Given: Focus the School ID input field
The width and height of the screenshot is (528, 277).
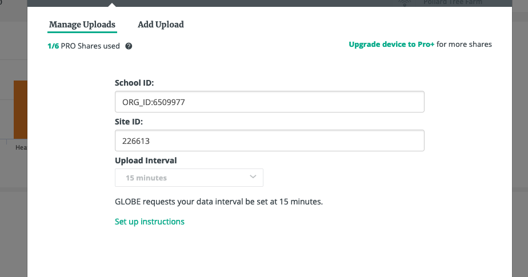Looking at the screenshot, I should 269,102.
